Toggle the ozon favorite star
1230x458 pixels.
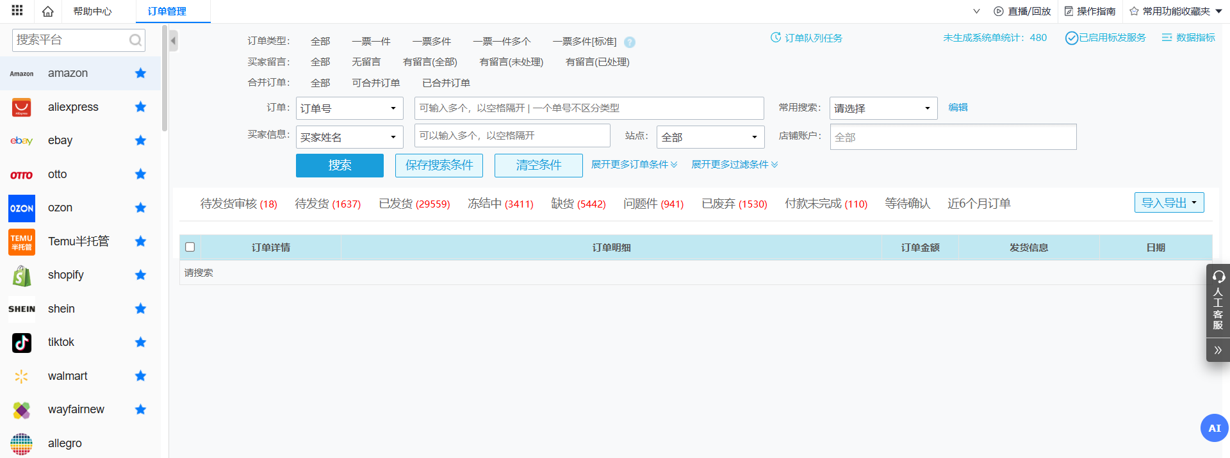[140, 208]
